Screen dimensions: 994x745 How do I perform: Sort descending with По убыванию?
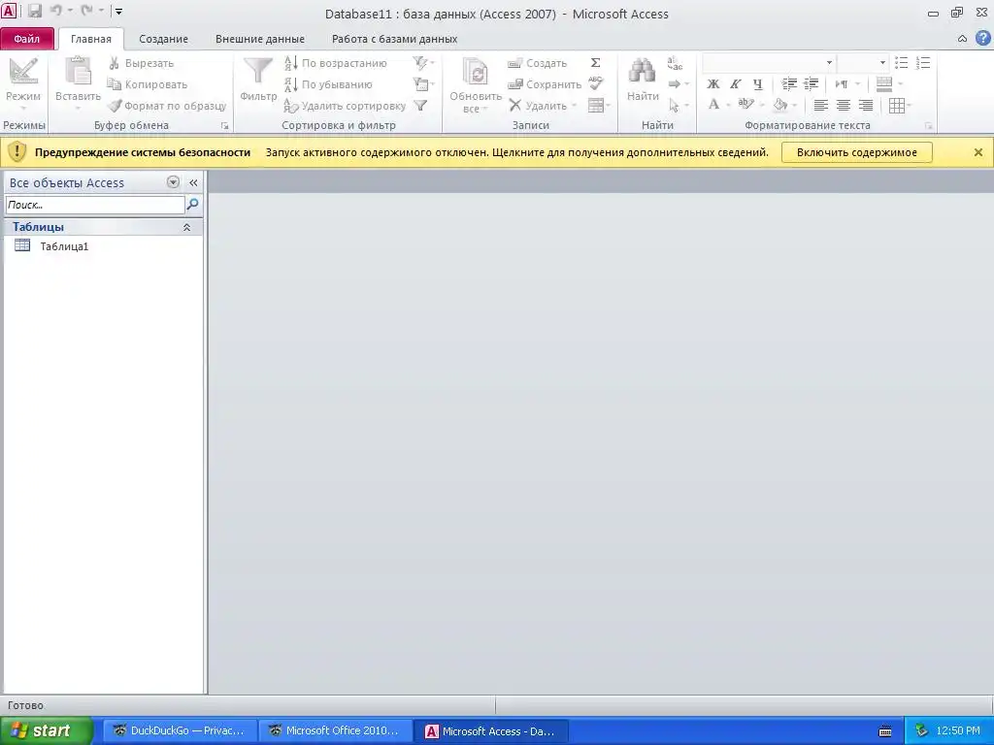(x=328, y=84)
